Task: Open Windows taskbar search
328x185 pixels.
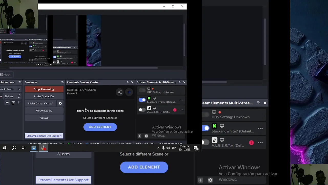Action: [14, 148]
